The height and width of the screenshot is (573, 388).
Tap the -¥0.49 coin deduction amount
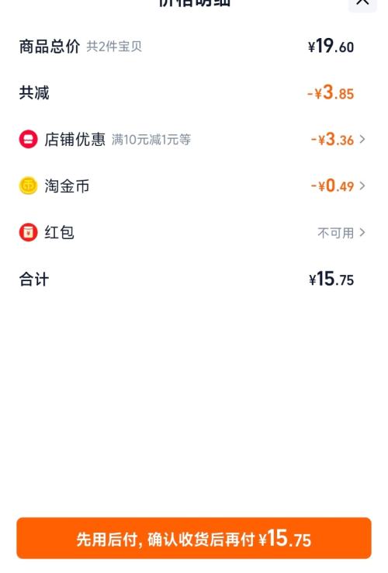pyautogui.click(x=332, y=186)
